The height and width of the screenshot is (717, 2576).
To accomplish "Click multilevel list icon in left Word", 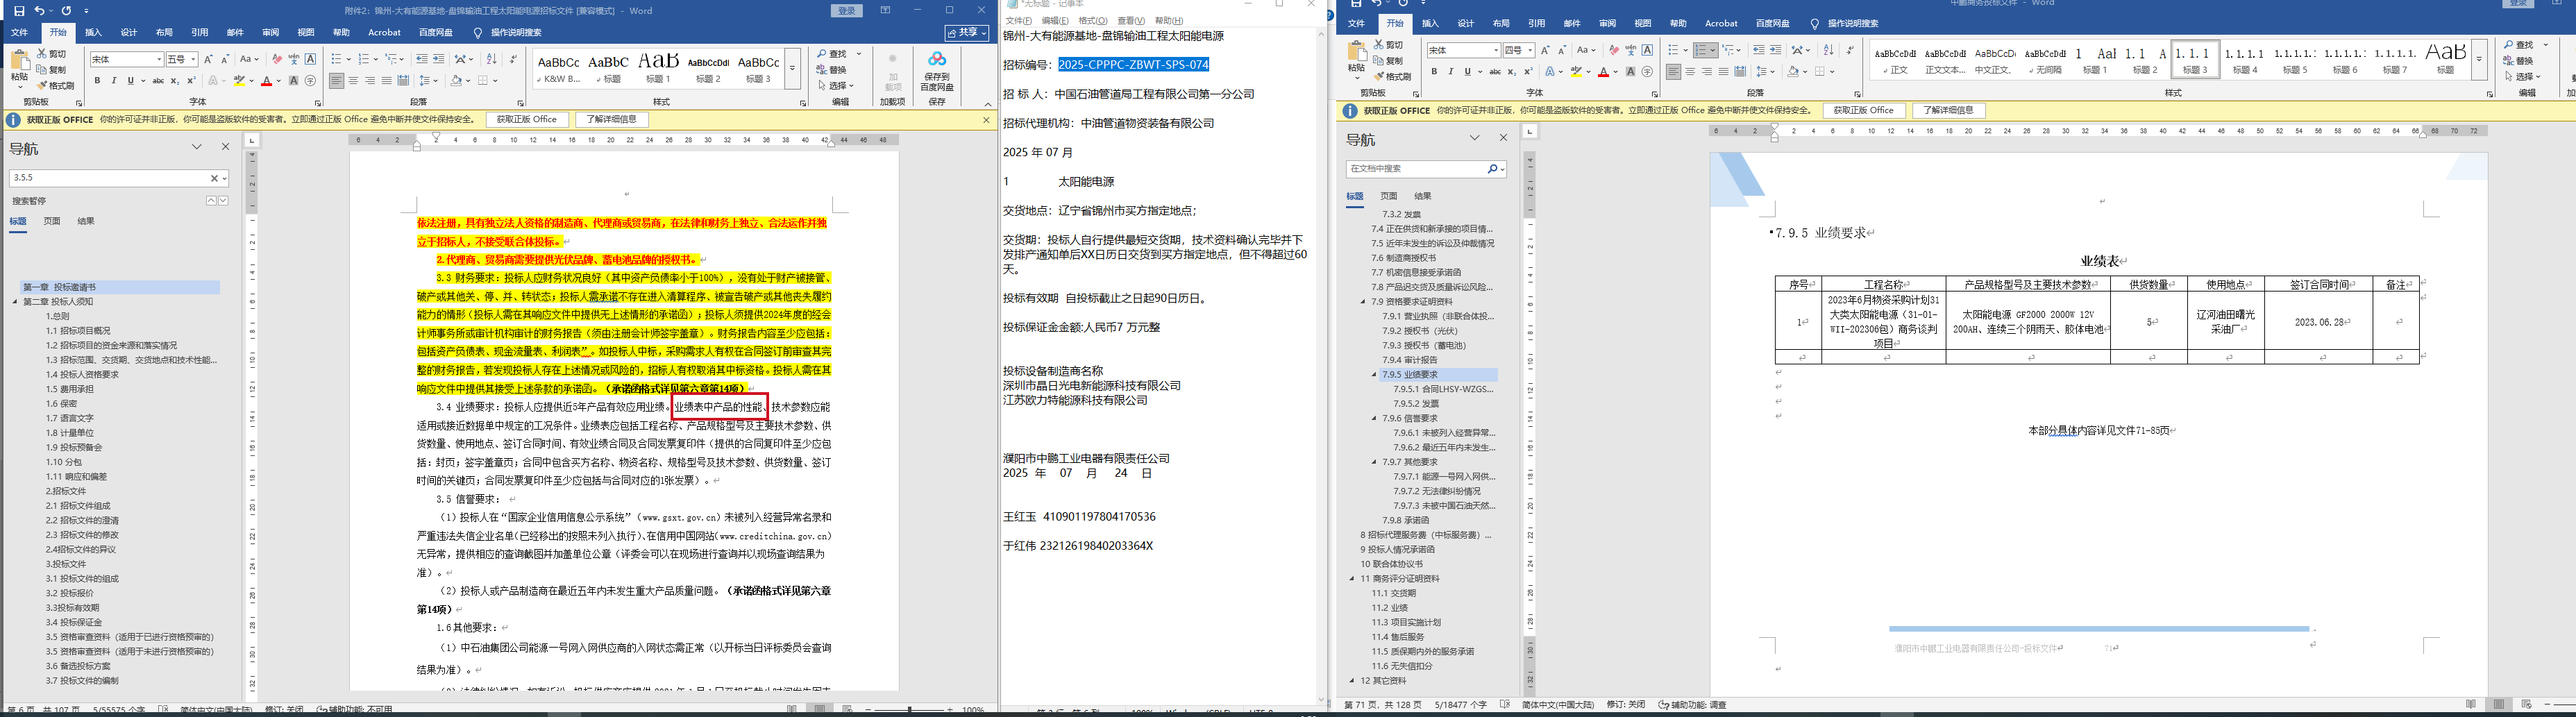I will pyautogui.click(x=392, y=60).
